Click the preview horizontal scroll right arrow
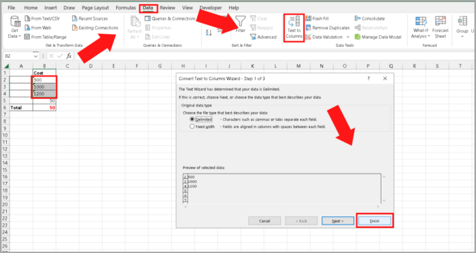 (x=378, y=207)
